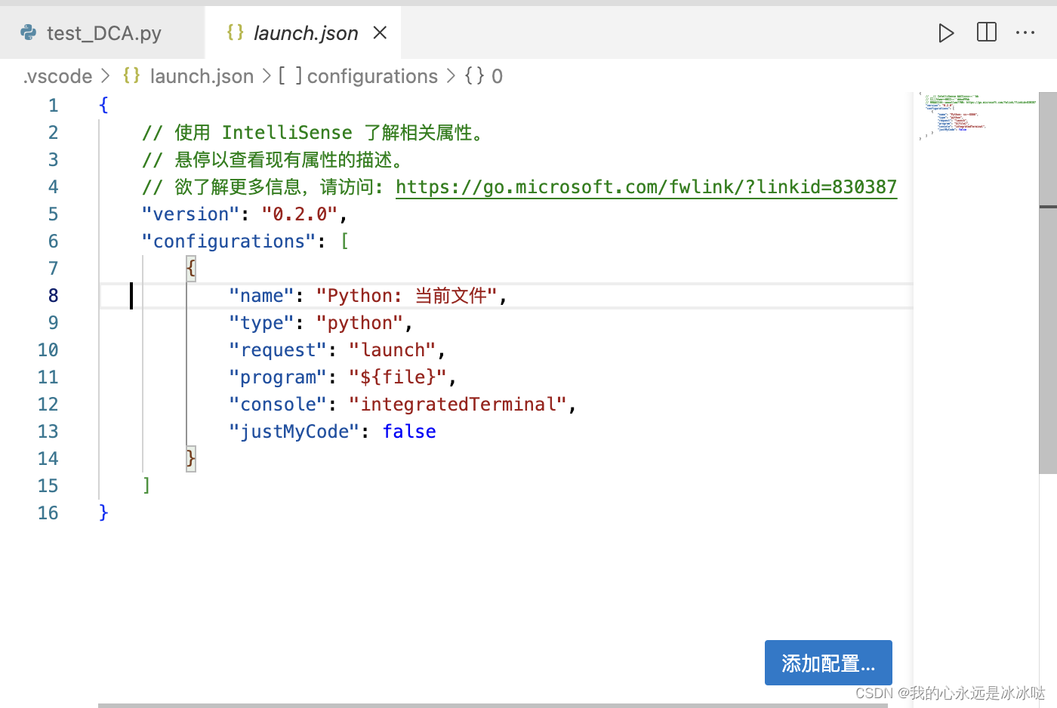
Task: Click the JSON braces icon on launch.json tab
Action: coord(235,32)
